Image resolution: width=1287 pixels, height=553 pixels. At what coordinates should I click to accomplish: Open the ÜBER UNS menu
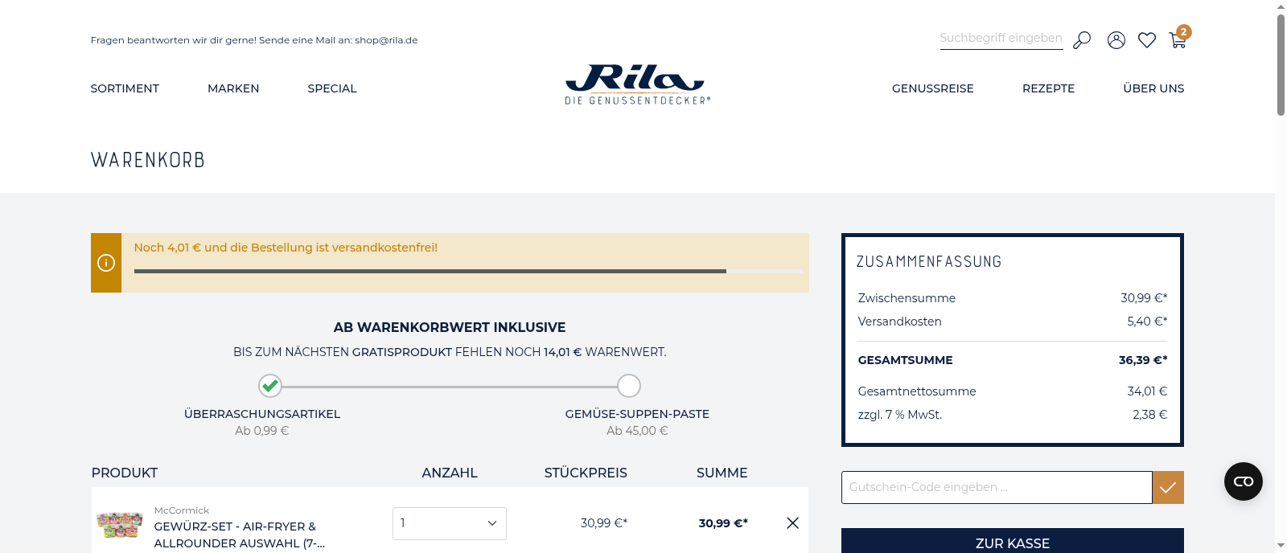point(1153,88)
